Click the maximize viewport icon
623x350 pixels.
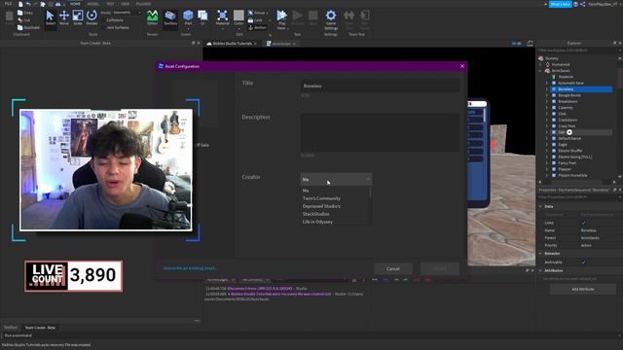pyautogui.click(x=530, y=43)
